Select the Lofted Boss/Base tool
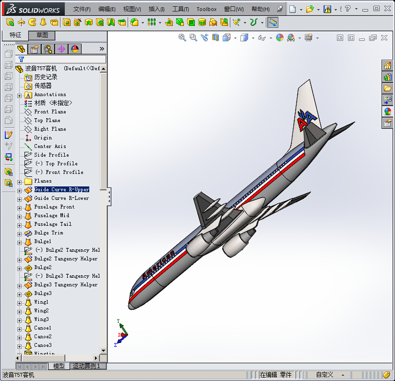The width and height of the screenshot is (395, 381). click(43, 23)
